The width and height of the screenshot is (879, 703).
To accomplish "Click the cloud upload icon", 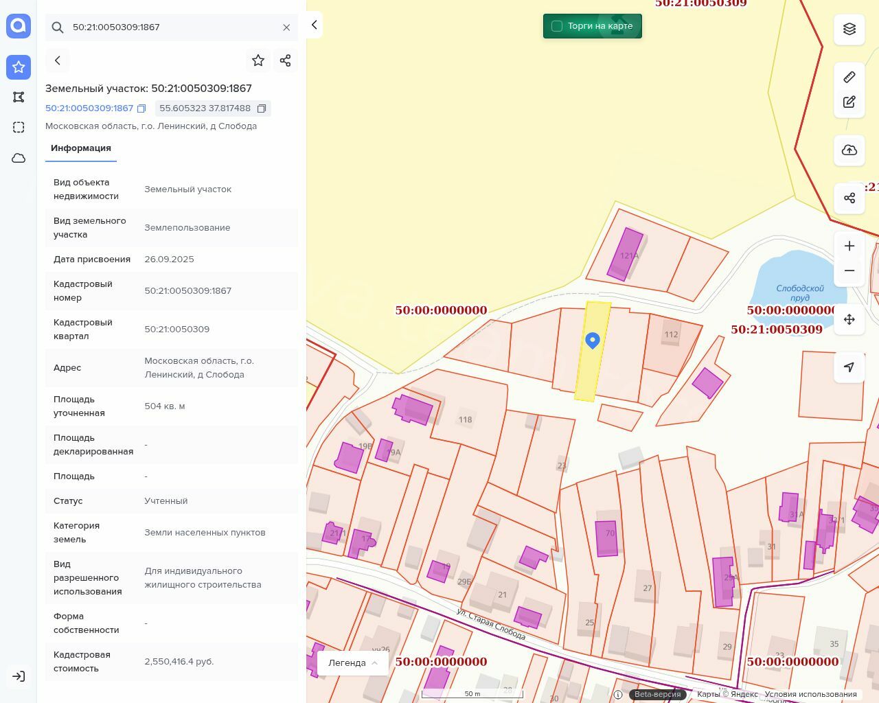I will click(849, 150).
